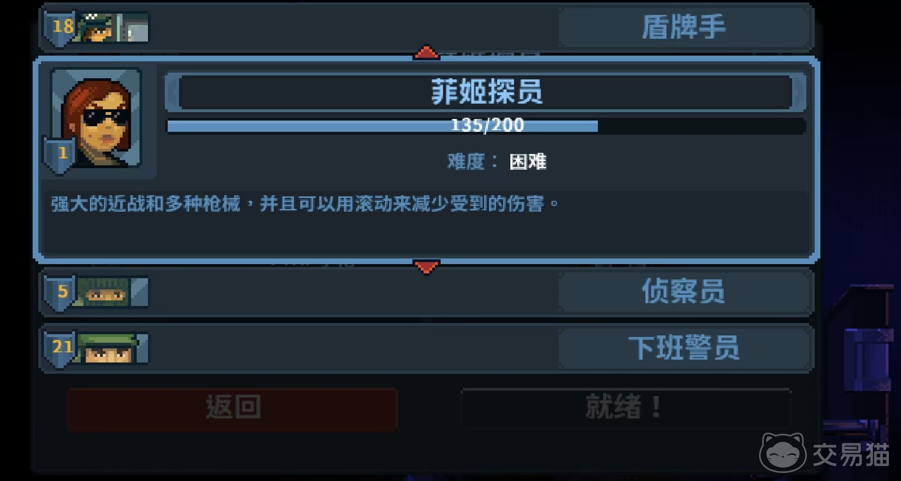Select the 侦察员 masked portrait
This screenshot has height=481, width=901.
coord(113,292)
